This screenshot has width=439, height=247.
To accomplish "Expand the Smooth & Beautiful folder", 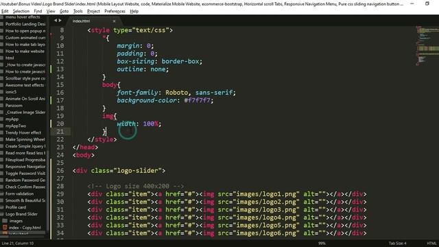I will coord(25,200).
